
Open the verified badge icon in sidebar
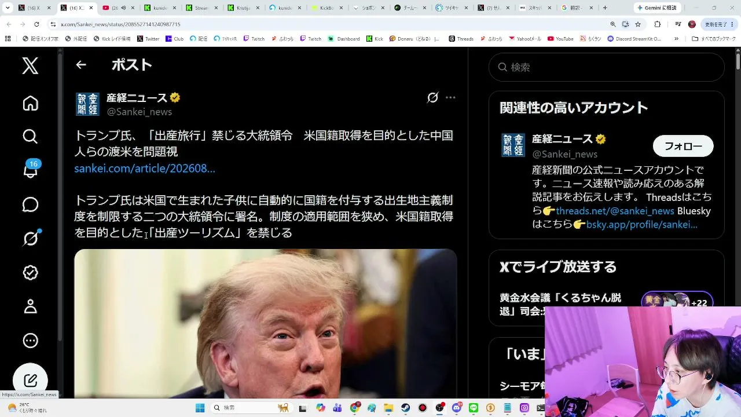pyautogui.click(x=30, y=272)
